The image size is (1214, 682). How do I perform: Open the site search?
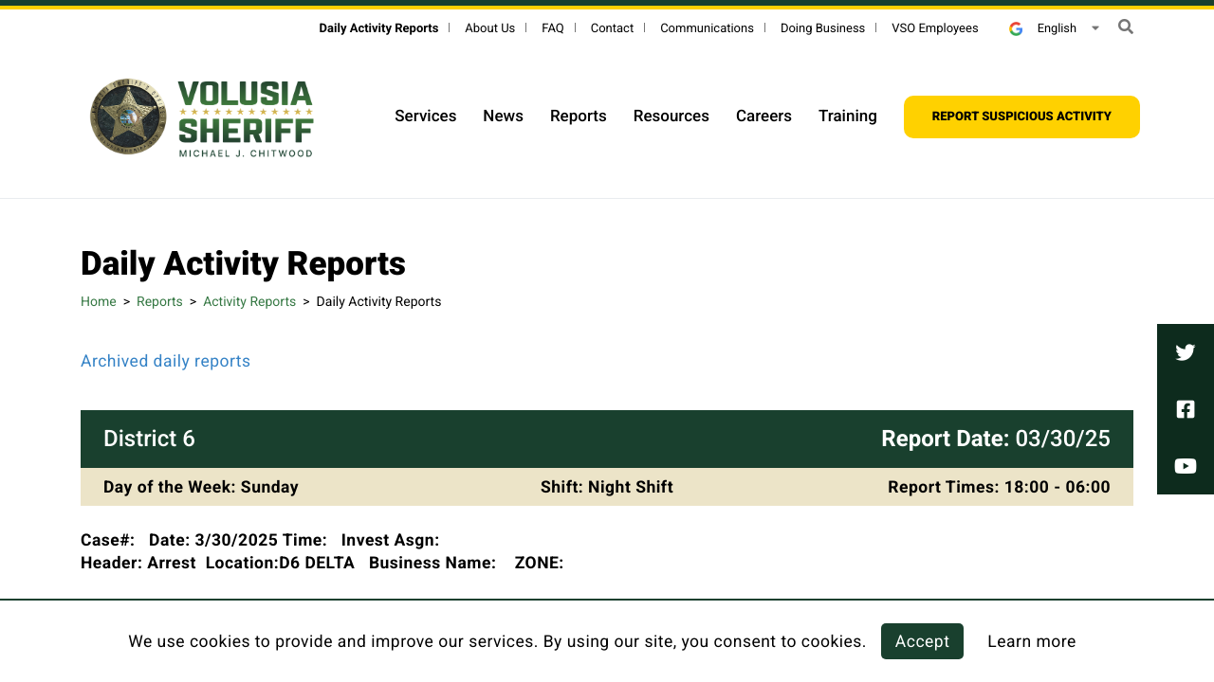1124,27
